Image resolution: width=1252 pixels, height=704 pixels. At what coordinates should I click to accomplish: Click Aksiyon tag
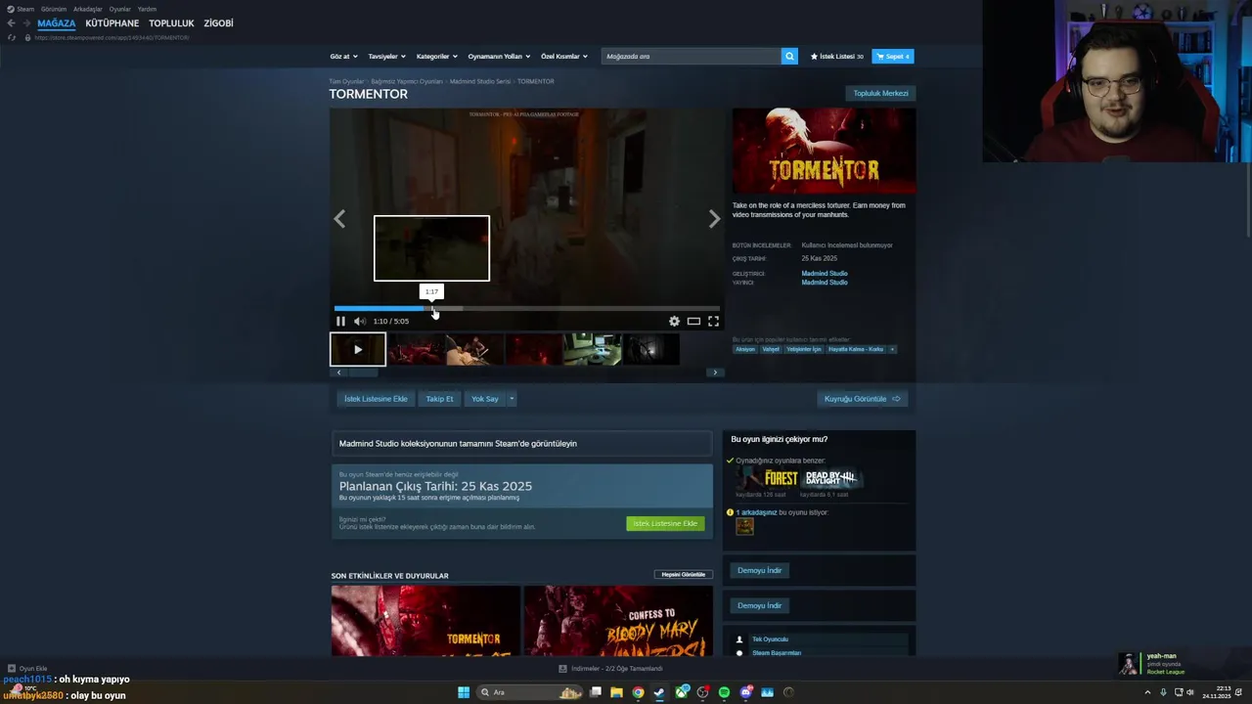[x=745, y=349]
